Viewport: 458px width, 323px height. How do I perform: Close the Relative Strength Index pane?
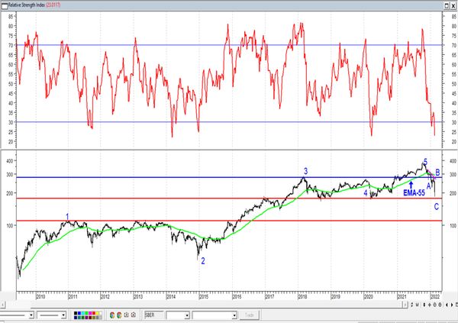coord(453,5)
